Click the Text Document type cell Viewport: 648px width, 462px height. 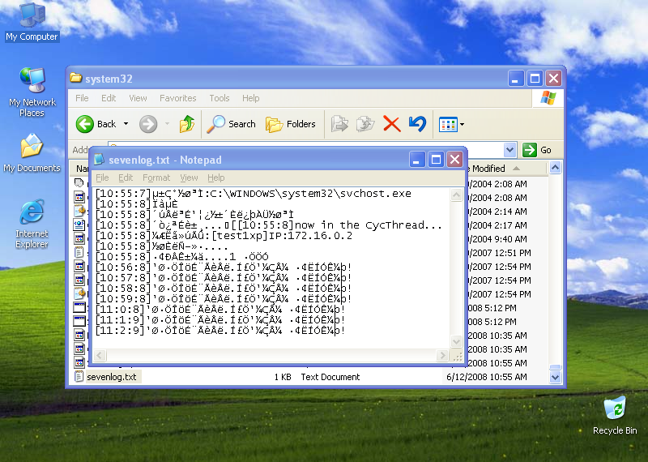[330, 377]
